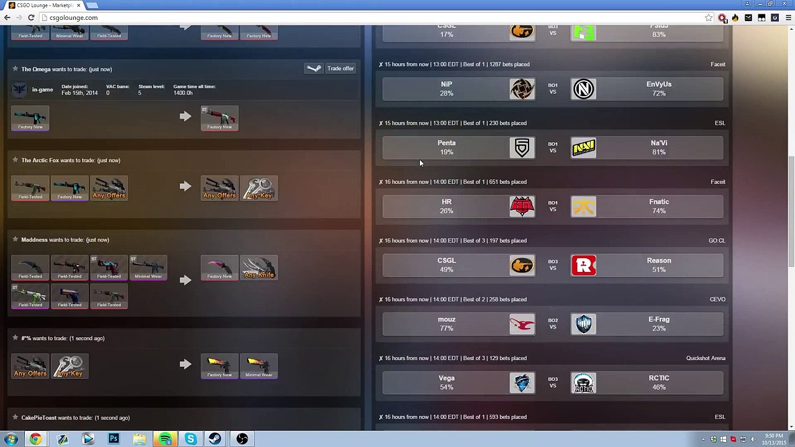Select the #% user's wanted Minimal Wear item
The image size is (795, 447).
click(259, 366)
